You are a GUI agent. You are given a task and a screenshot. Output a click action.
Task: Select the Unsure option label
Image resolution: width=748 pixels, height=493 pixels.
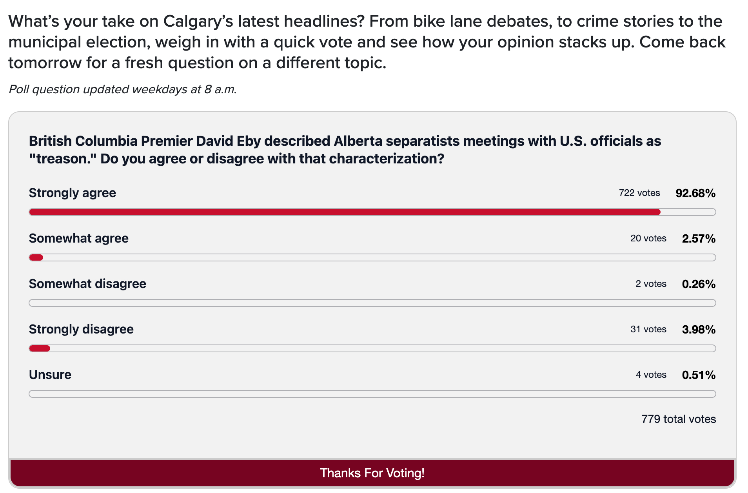pos(50,375)
